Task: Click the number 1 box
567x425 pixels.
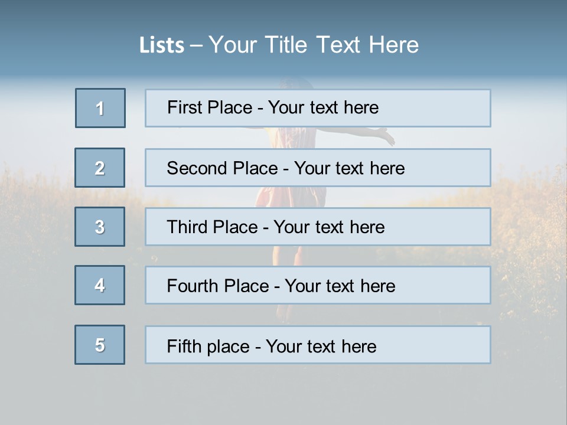Action: pyautogui.click(x=100, y=108)
